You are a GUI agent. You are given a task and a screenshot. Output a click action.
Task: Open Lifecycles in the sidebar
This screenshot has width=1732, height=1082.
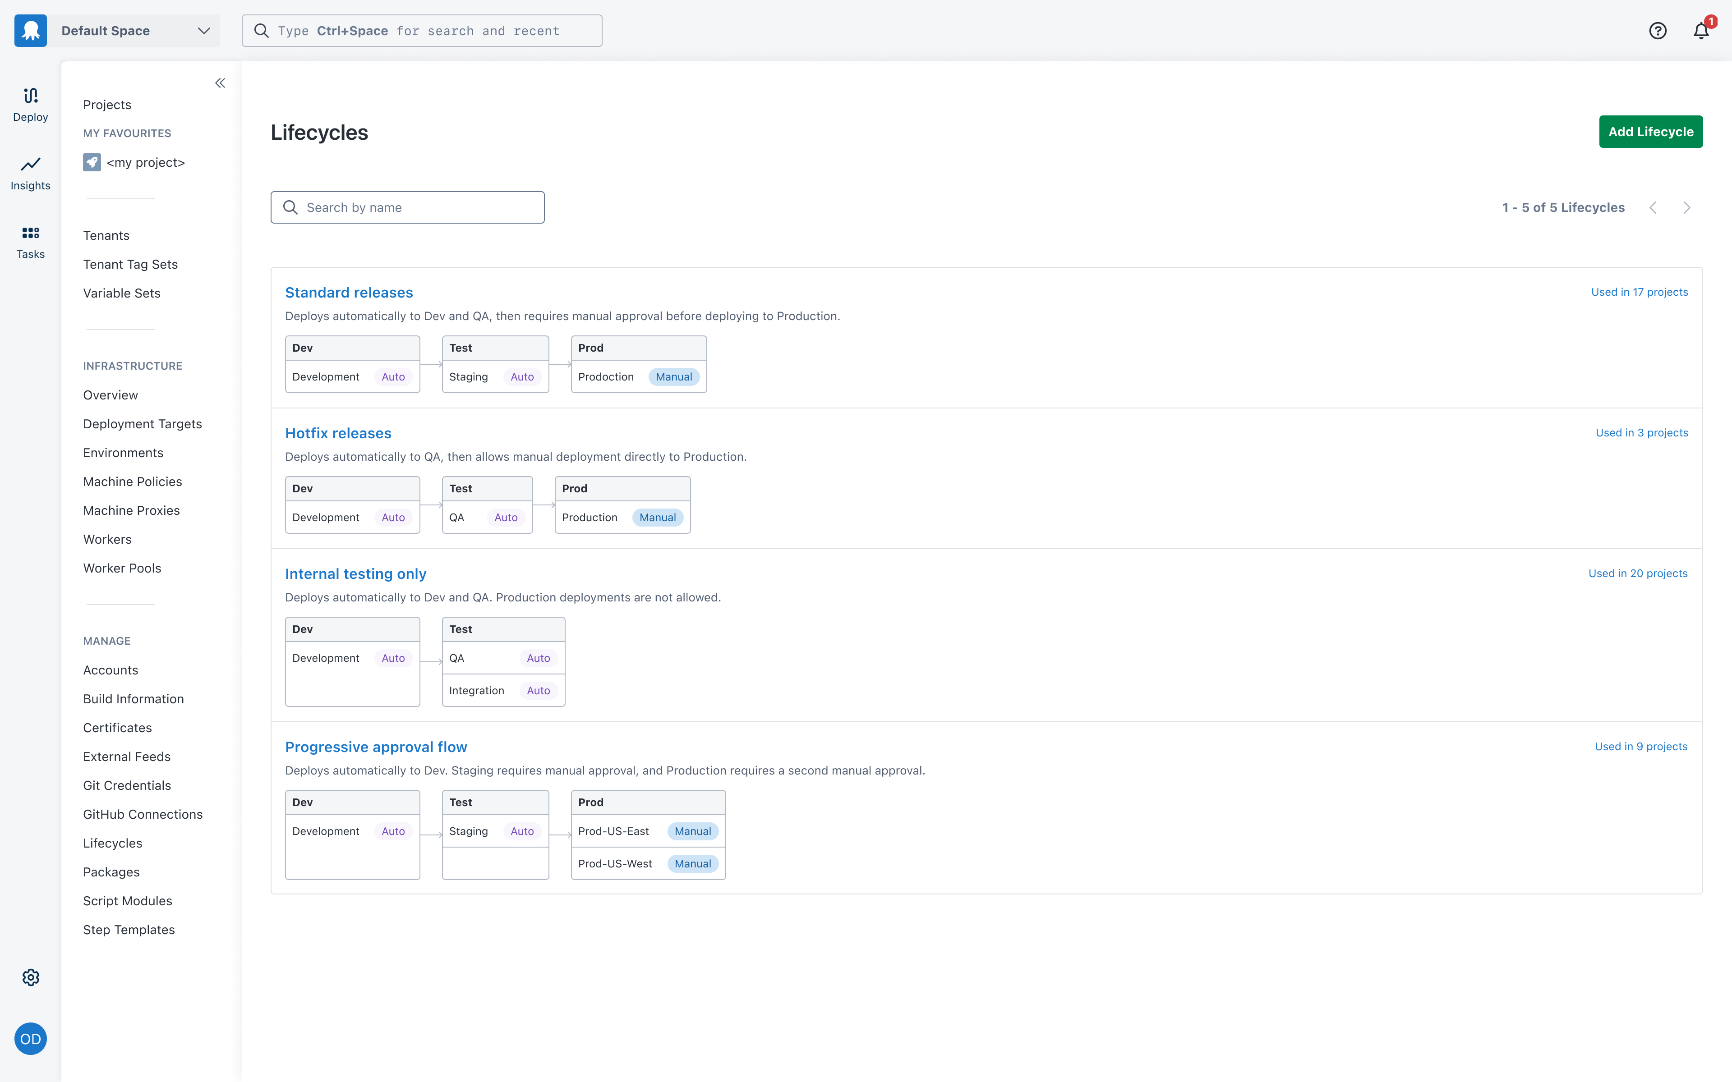click(112, 843)
